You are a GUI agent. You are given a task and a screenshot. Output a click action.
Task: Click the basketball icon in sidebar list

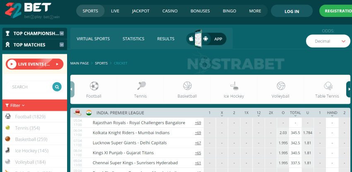tap(8, 139)
